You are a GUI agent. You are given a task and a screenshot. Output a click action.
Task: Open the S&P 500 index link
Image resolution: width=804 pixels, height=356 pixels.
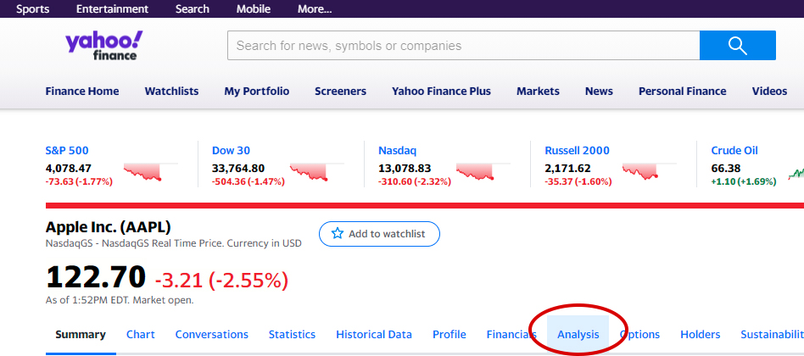pyautogui.click(x=67, y=151)
